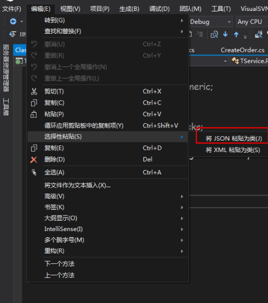268x303 pixels.
Task: Switch to the CreateOrder.cs tab
Action: [242, 50]
